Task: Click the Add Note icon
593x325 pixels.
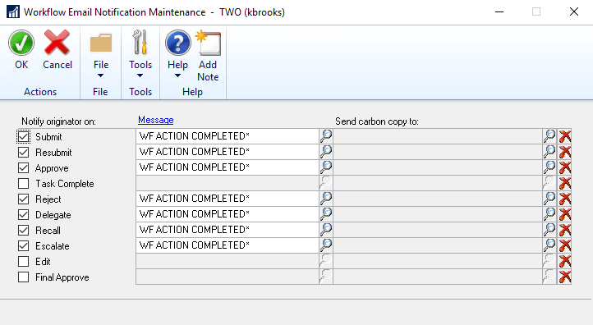Action: click(208, 43)
